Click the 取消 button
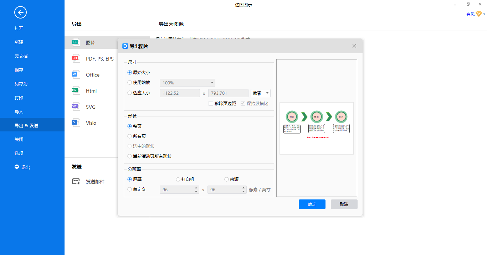The image size is (487, 255). [x=344, y=204]
